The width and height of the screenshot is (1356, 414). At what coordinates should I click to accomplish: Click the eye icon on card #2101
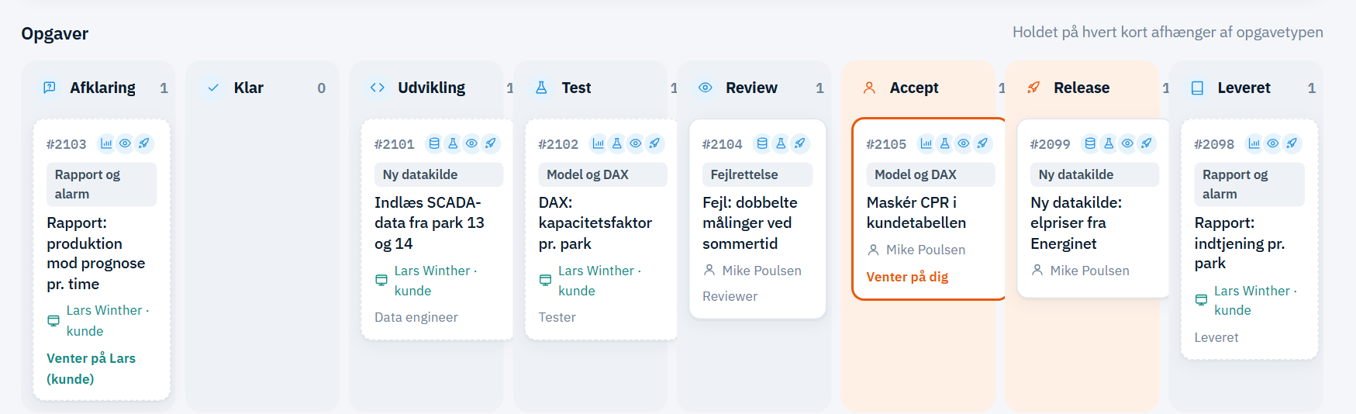pyautogui.click(x=471, y=143)
